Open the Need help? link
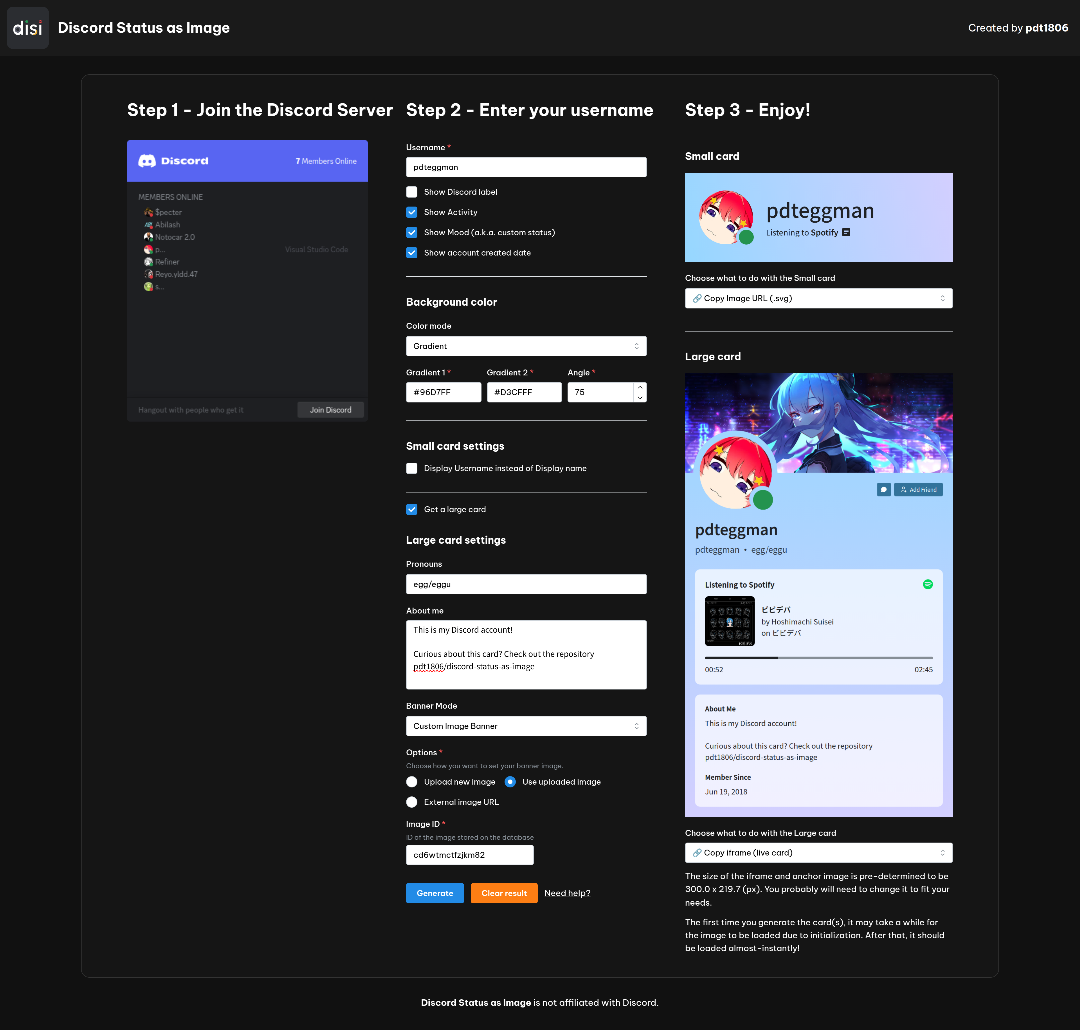 [x=567, y=893]
